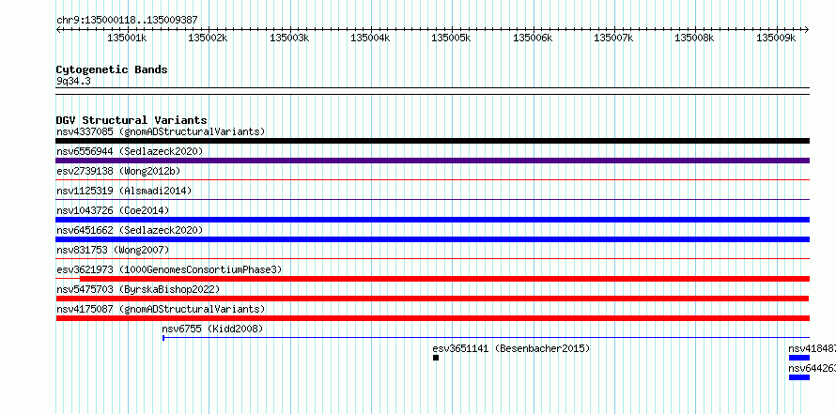The width and height of the screenshot is (836, 414).
Task: Click the 135002k ruler tick label
Action: (x=208, y=38)
